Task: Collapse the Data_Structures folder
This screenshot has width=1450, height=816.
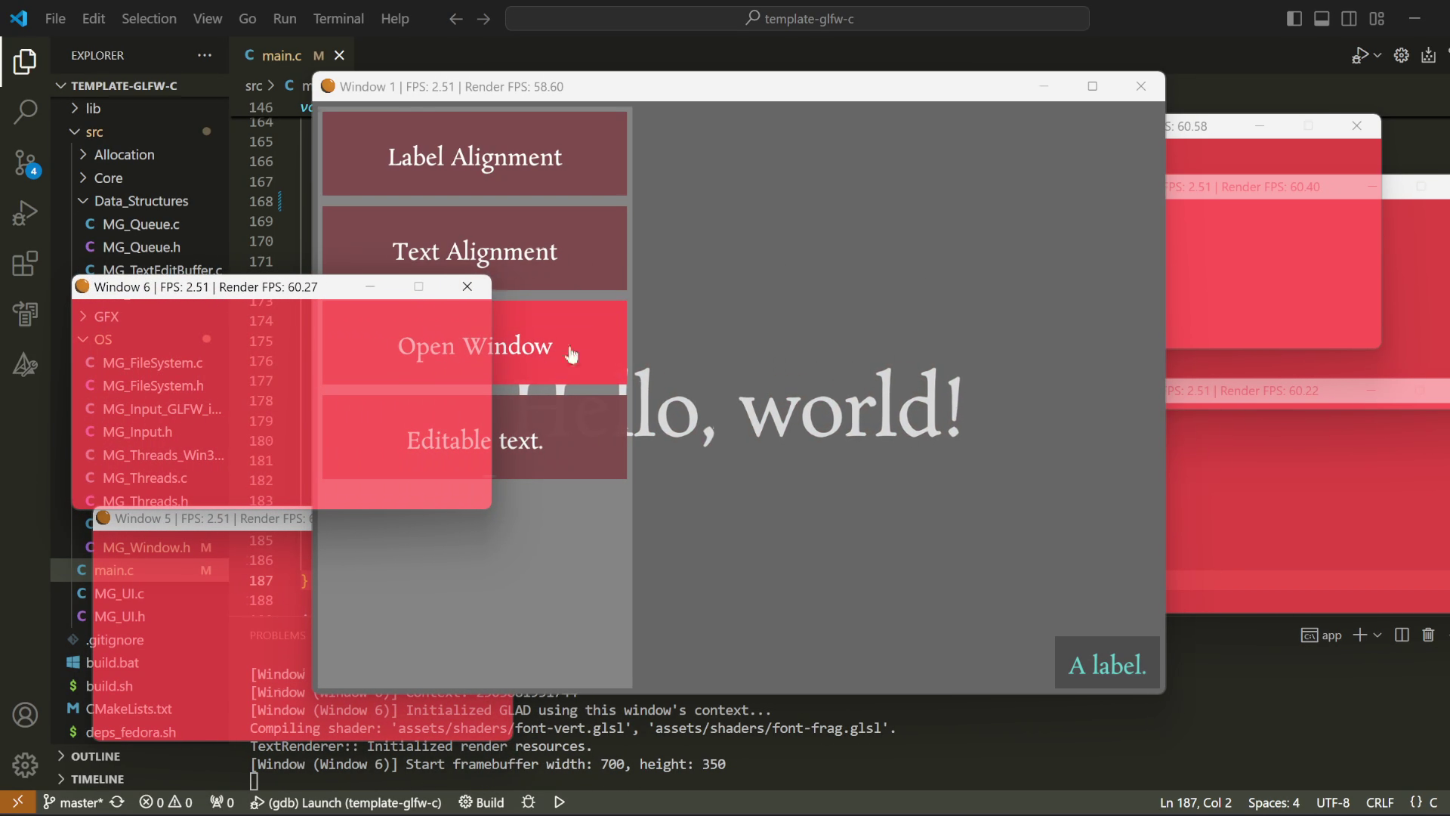Action: (x=140, y=201)
